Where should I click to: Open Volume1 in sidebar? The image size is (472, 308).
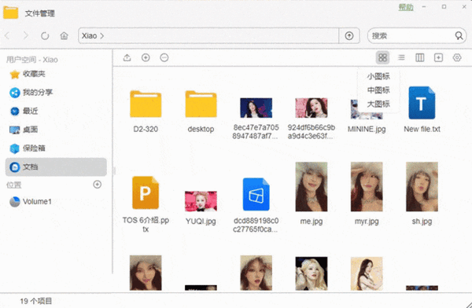point(56,201)
